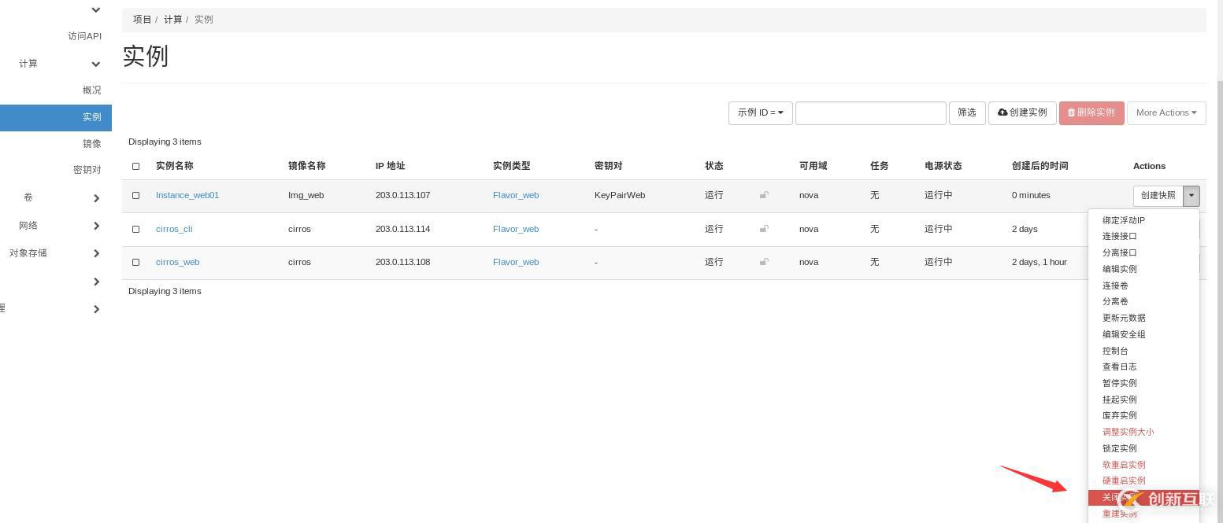Viewport: 1223px width, 523px height.
Task: Click the caret next to 创建快照
Action: tap(1191, 196)
